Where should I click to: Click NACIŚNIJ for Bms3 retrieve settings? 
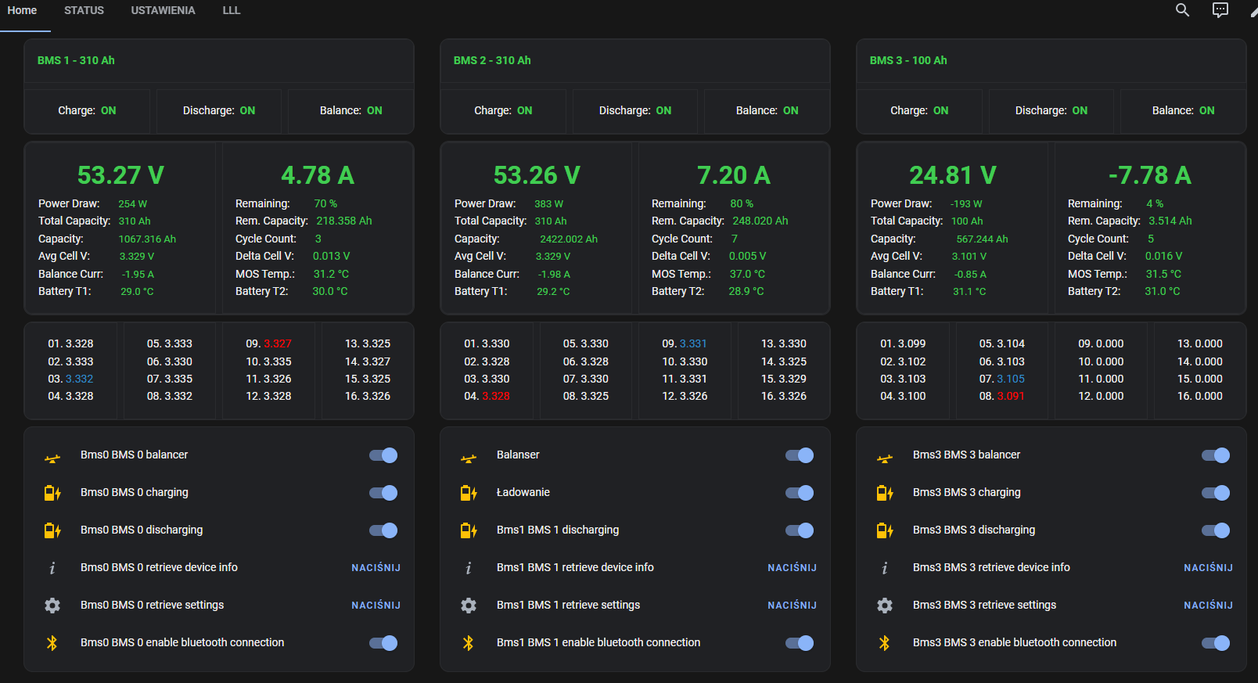[1208, 606]
